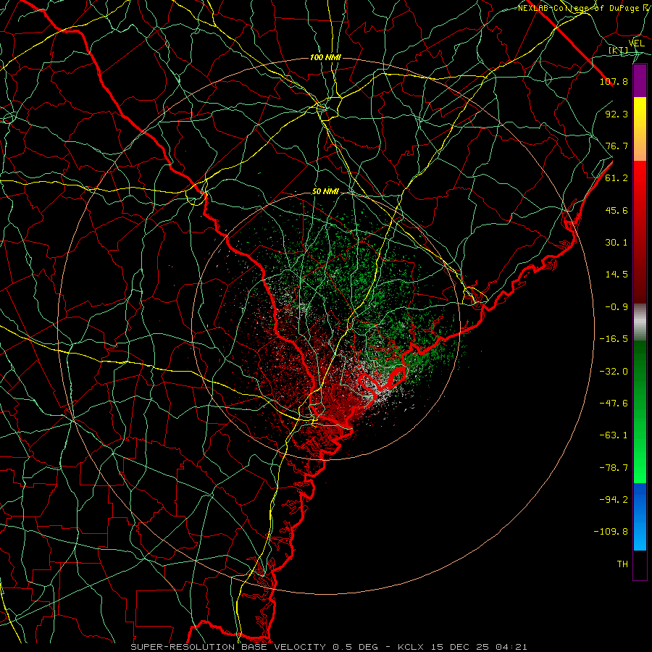Screen dimensions: 652x652
Task: Click the -32.0 velocity scale value
Action: (x=614, y=372)
